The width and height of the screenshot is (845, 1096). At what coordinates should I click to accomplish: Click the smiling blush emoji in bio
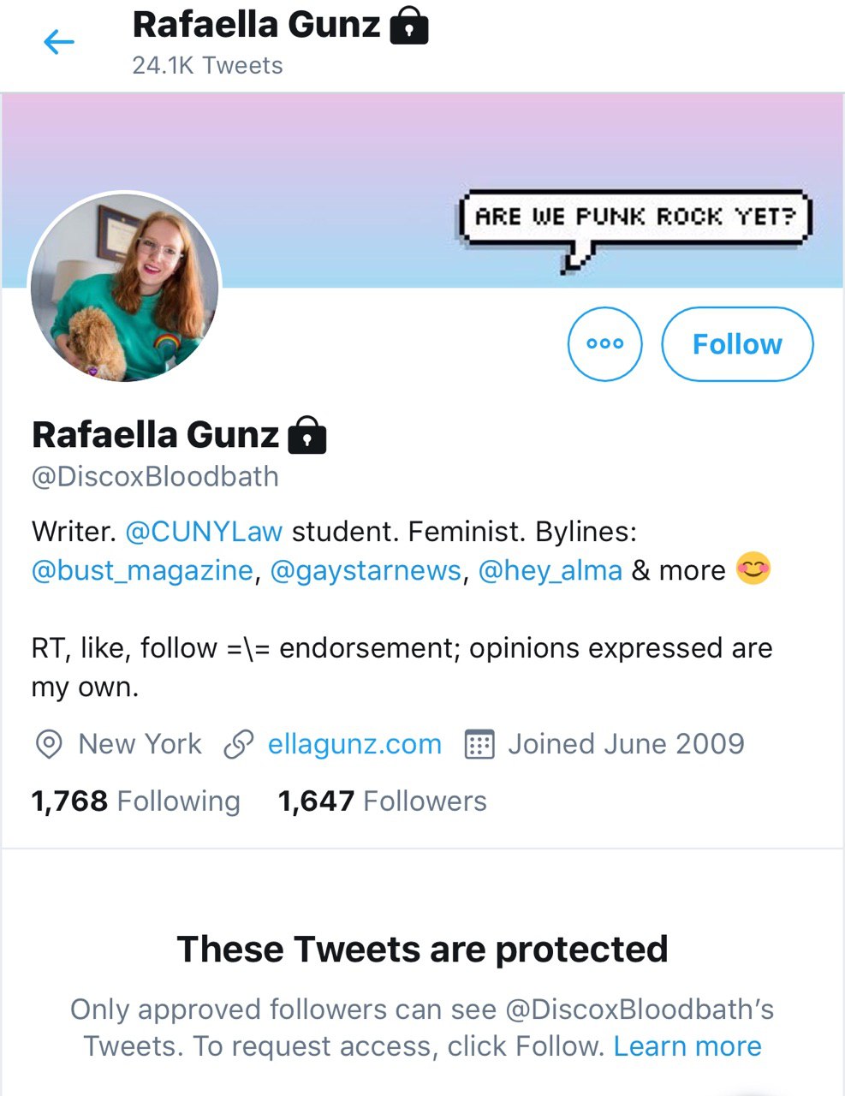point(753,569)
